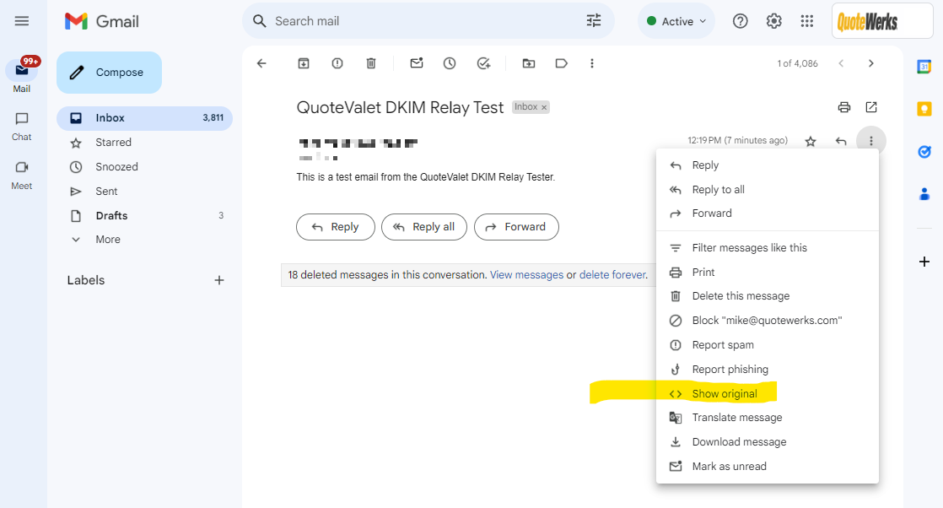Open message in new window icon
Screen dimensions: 943x508
871,107
